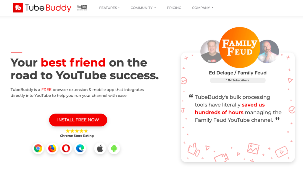Open the Pricing page

click(x=174, y=8)
